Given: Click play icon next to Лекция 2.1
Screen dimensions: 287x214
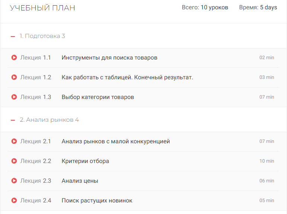Looking at the screenshot, I should point(14,141).
